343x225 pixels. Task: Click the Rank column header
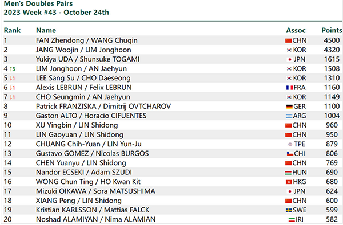(x=12, y=30)
